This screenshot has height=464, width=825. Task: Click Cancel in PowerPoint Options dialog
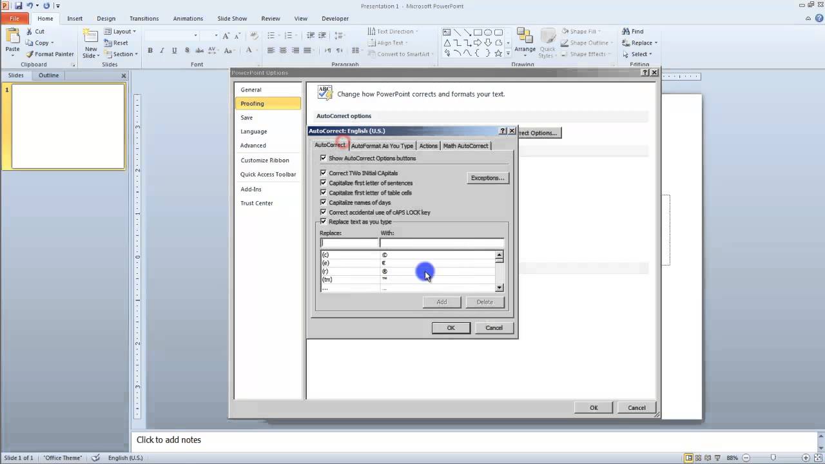[x=637, y=407]
